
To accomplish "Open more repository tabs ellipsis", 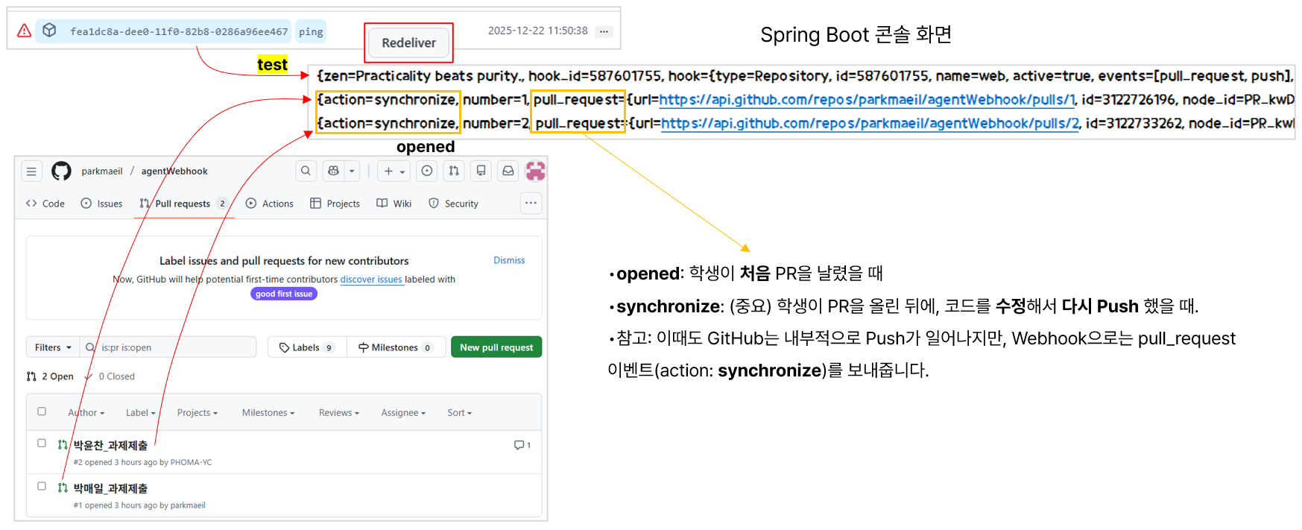I will tap(531, 203).
